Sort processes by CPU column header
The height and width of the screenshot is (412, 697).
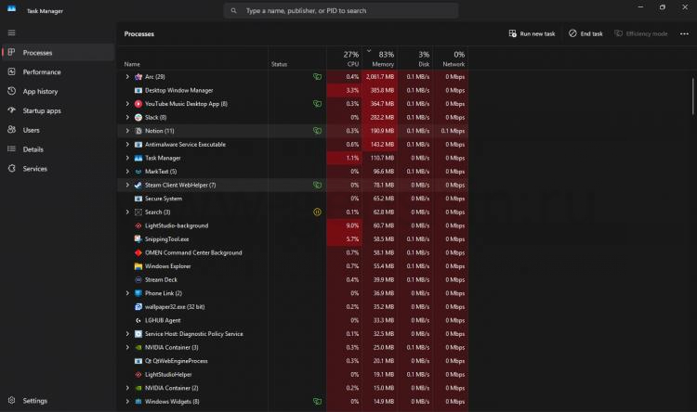click(344, 58)
